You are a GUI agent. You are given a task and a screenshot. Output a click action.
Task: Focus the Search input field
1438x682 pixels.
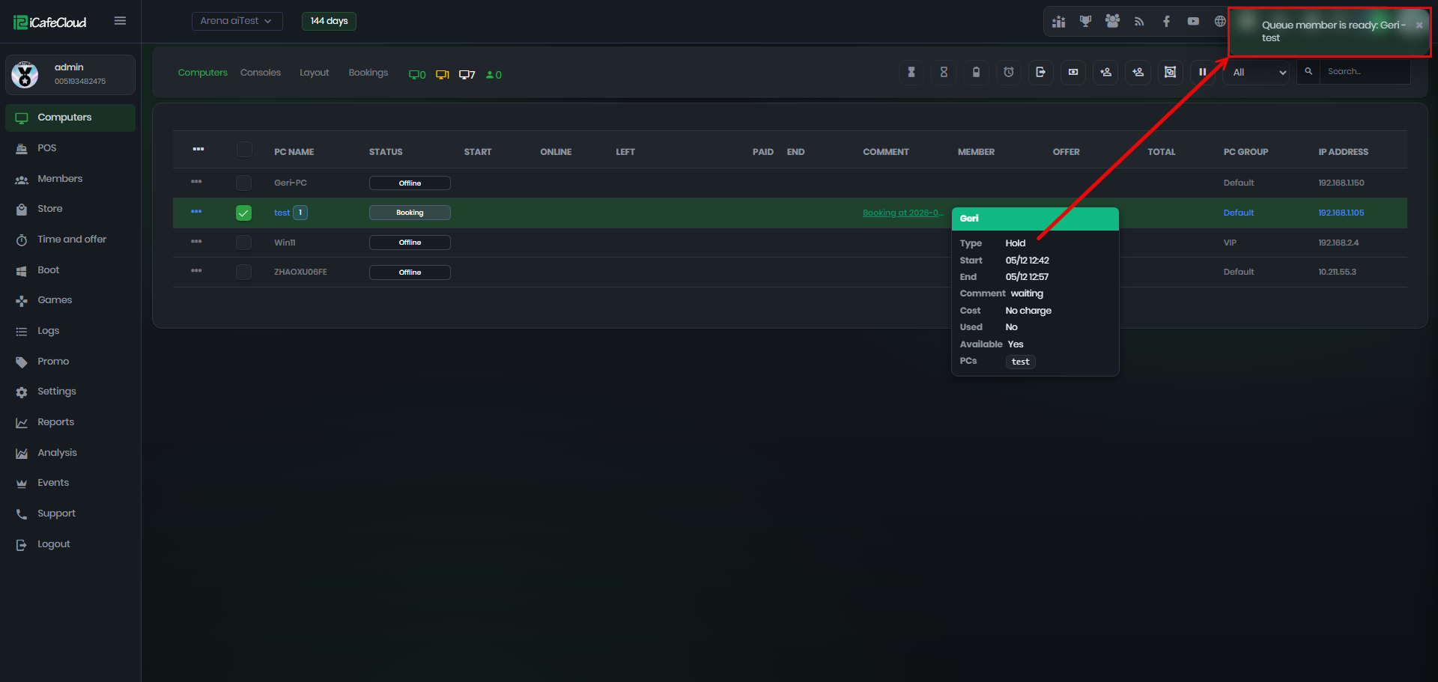click(1365, 72)
